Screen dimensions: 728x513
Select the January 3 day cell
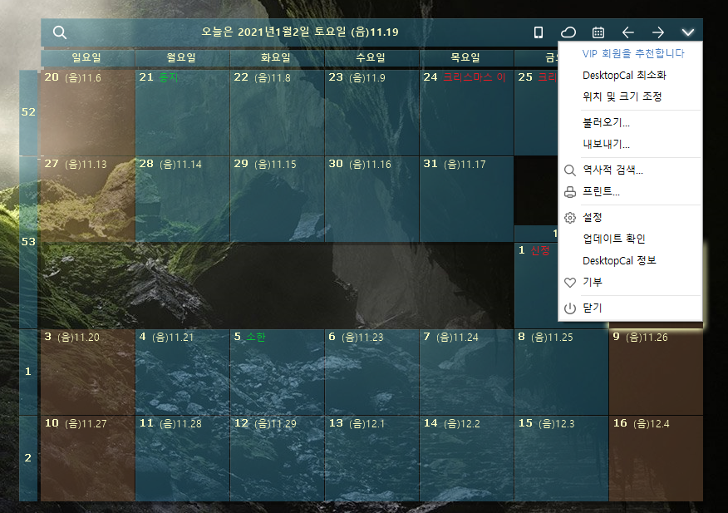[x=88, y=372]
